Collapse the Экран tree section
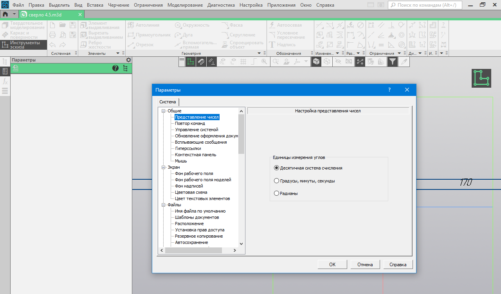Screen dimensions: 501x294 (164, 168)
